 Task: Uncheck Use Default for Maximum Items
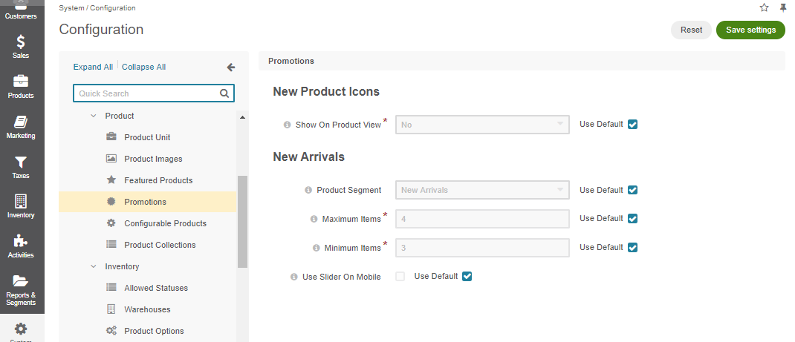coord(632,219)
